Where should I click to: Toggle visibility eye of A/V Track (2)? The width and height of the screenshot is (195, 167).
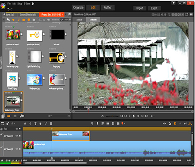[17, 149]
